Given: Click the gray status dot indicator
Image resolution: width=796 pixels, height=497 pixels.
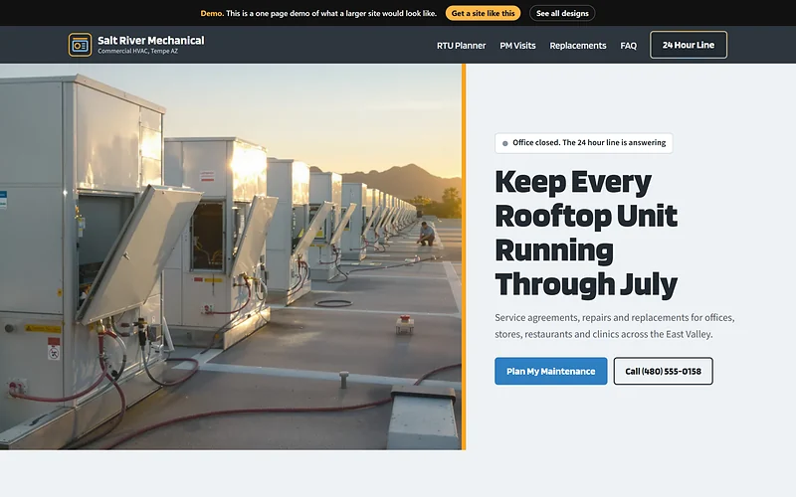Looking at the screenshot, I should click(505, 143).
